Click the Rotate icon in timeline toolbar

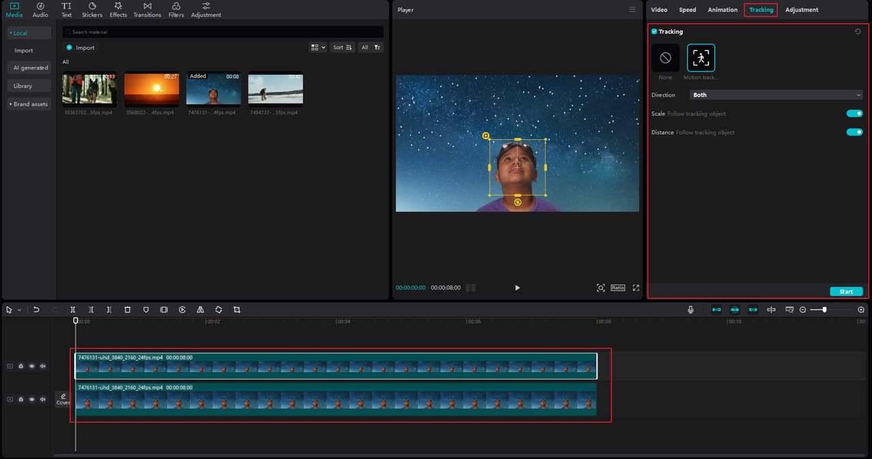(219, 310)
